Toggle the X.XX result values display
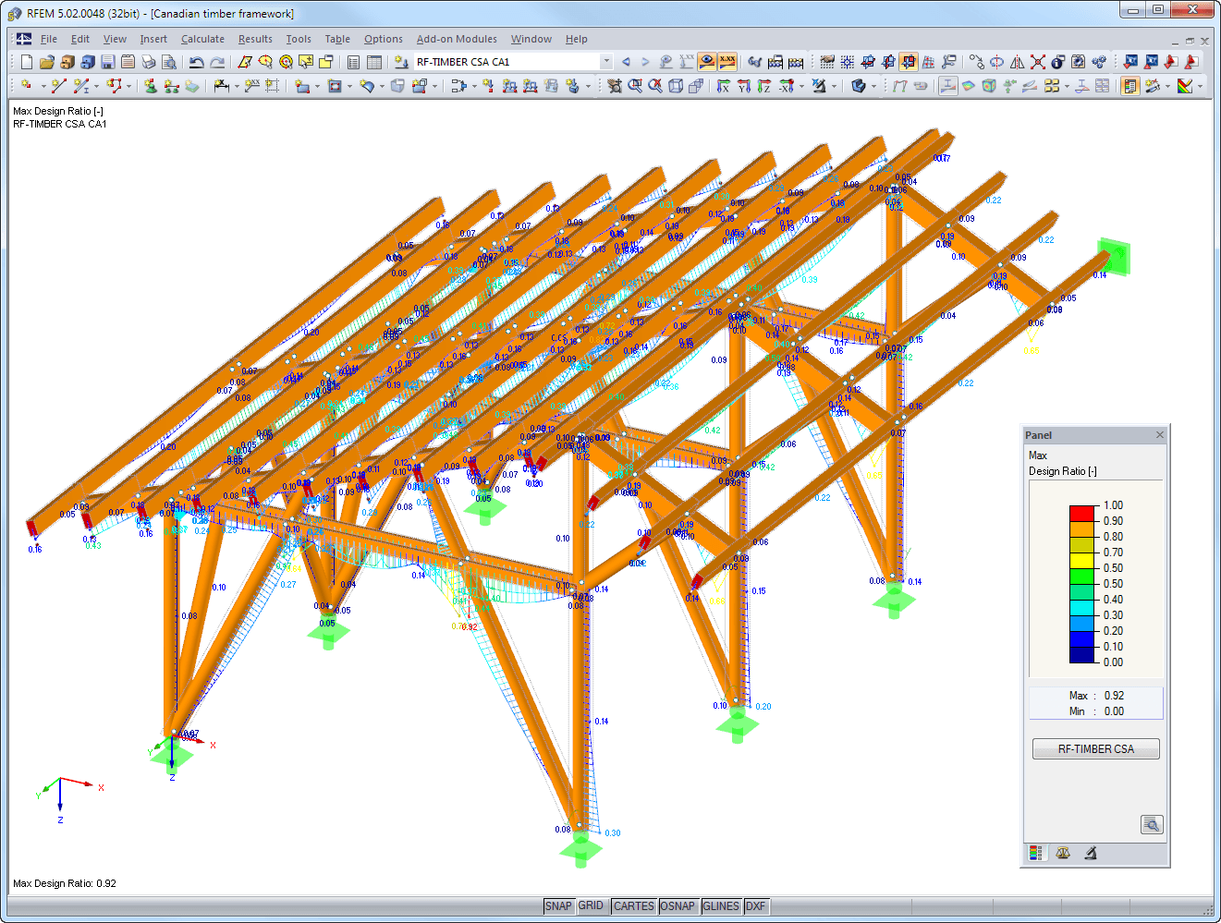This screenshot has width=1221, height=923. (726, 61)
